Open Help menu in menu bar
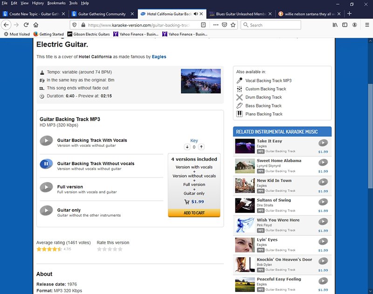 tap(85, 3)
